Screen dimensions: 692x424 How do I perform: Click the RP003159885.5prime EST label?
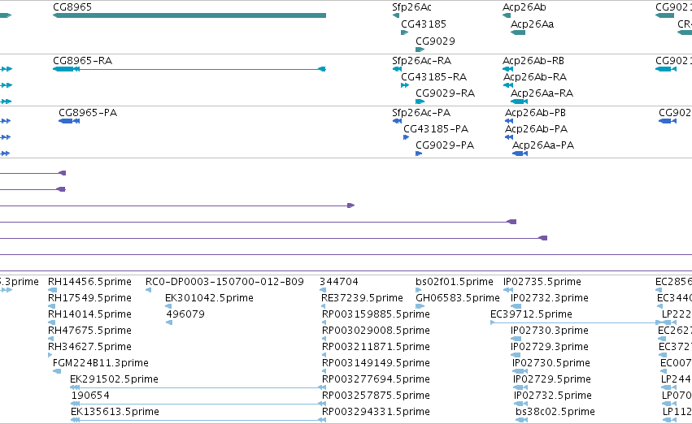pyautogui.click(x=376, y=314)
